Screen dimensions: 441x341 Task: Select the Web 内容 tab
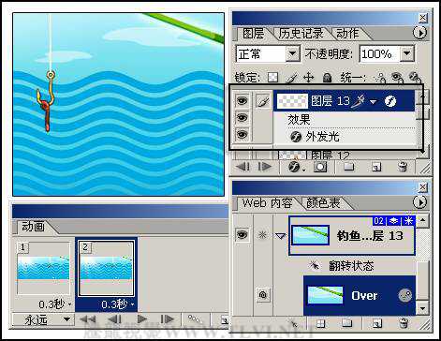click(267, 203)
